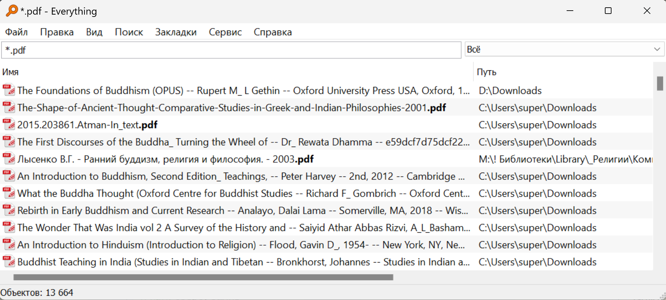
Task: Click PDF icon of An Introduction to Hinduism
Action: coord(9,245)
